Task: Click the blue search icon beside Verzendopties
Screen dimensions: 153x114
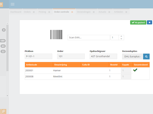Action: [146, 56]
